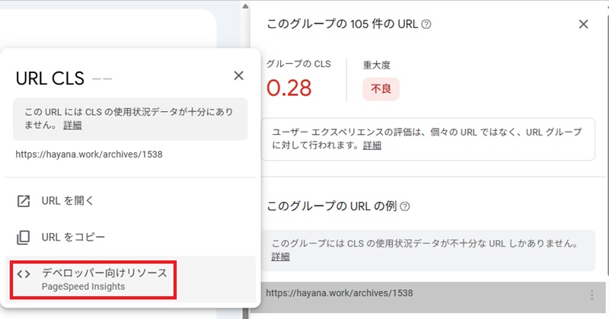Click the open-in-new-tab icon
609x319 pixels.
click(x=24, y=201)
